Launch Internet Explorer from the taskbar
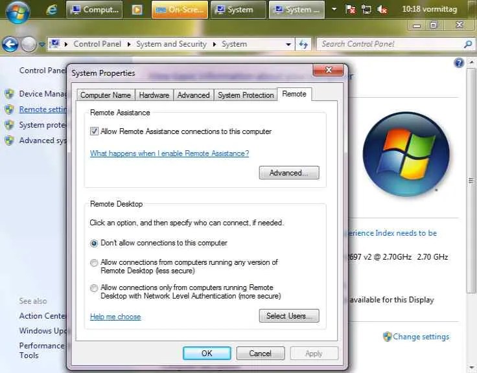The image size is (477, 373). [x=52, y=10]
